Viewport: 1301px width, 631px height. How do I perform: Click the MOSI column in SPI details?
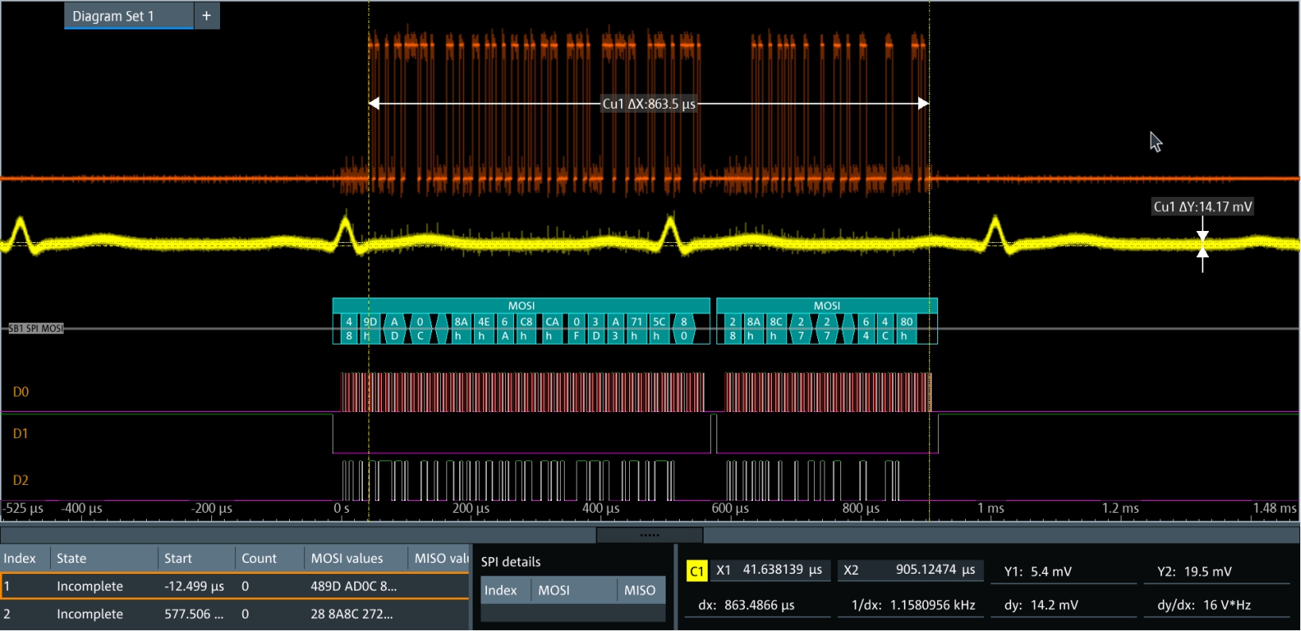[554, 591]
